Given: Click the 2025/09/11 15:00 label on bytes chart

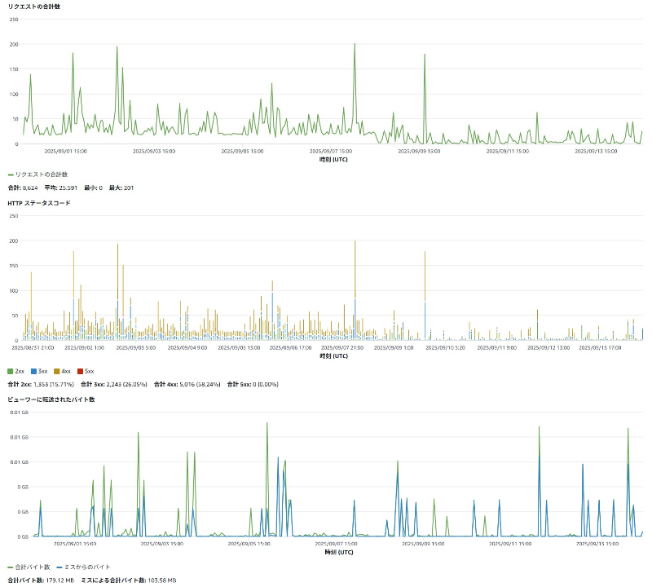Looking at the screenshot, I should tap(510, 544).
